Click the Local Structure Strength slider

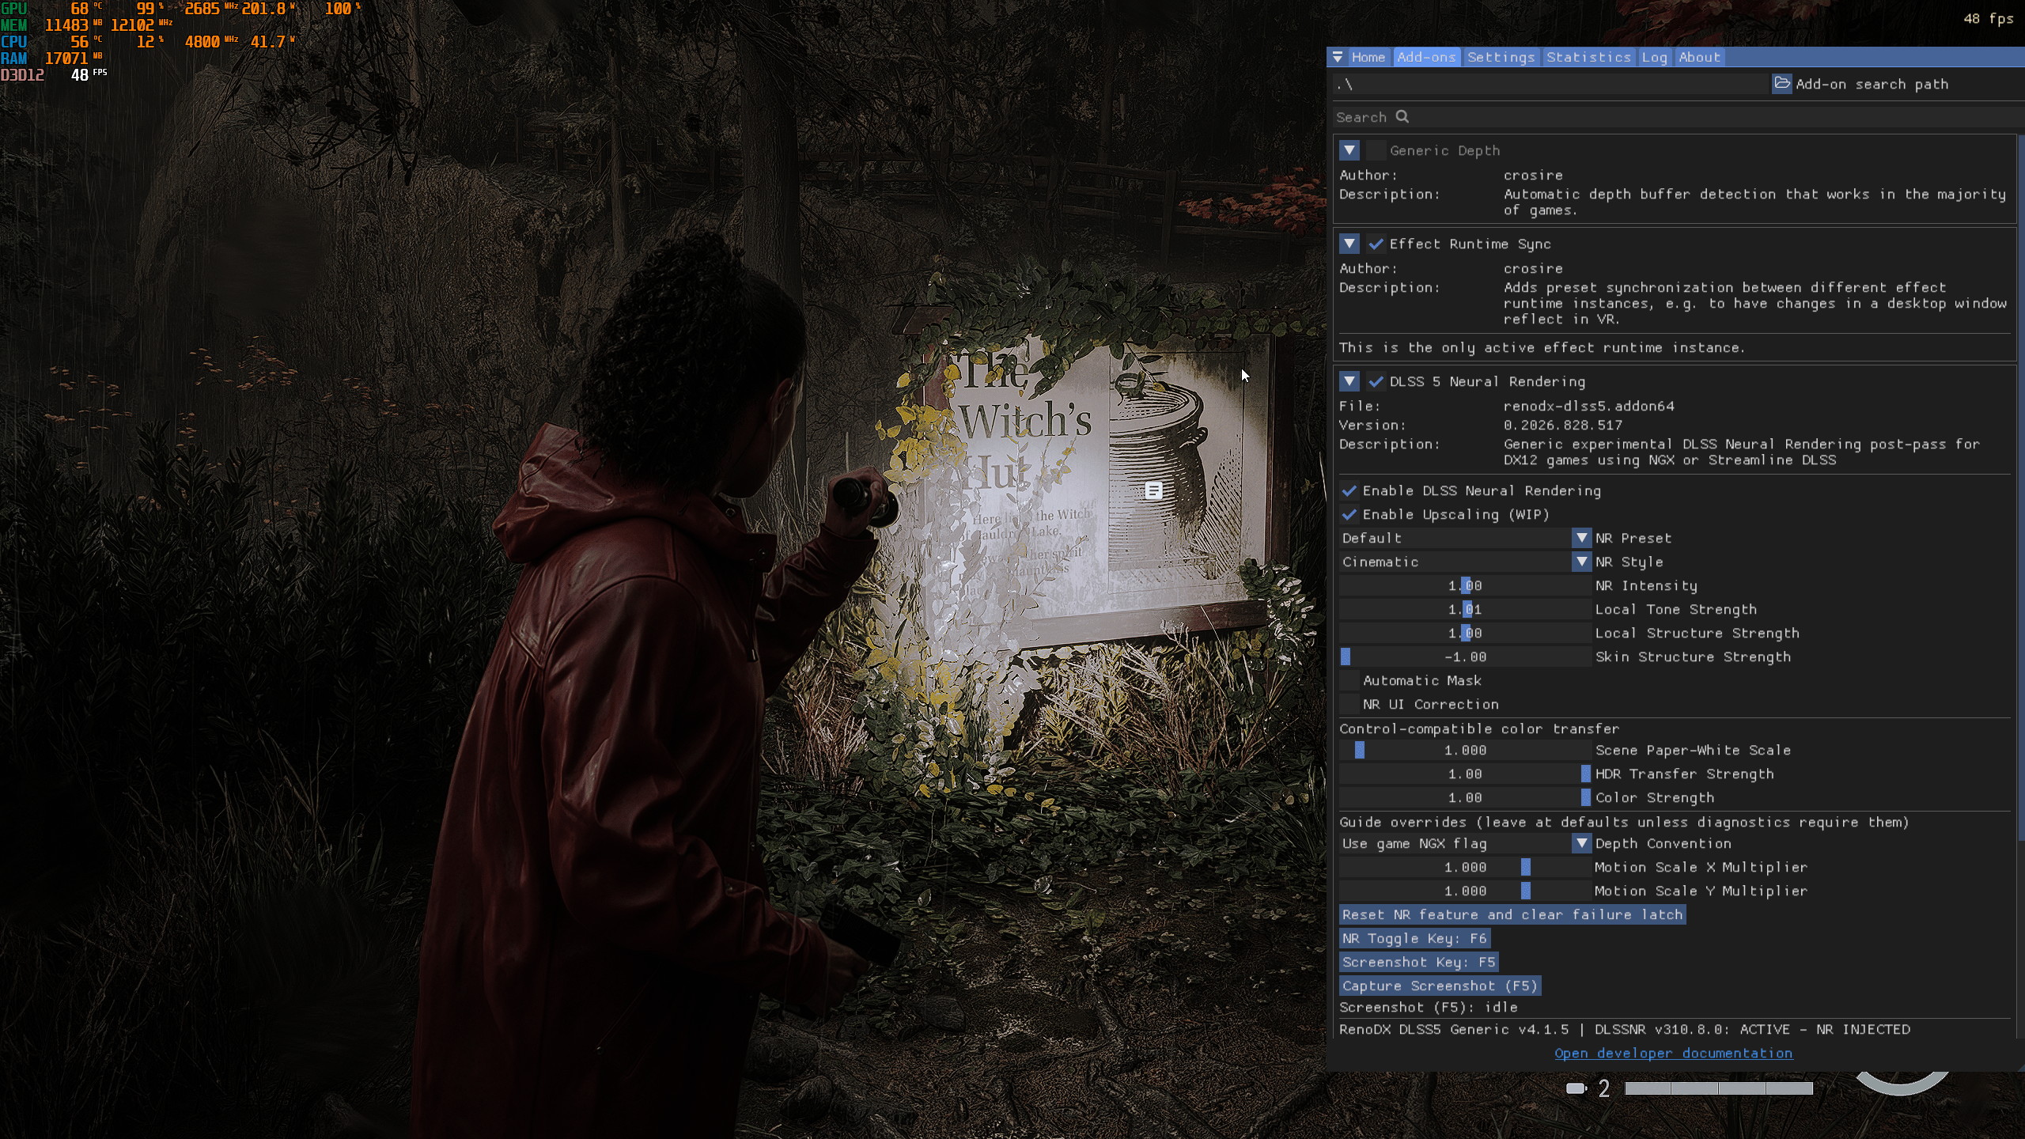[x=1465, y=633]
